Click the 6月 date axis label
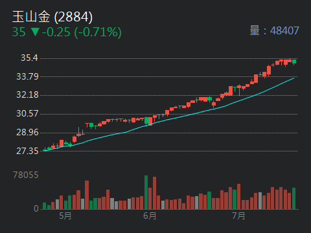 pos(150,216)
